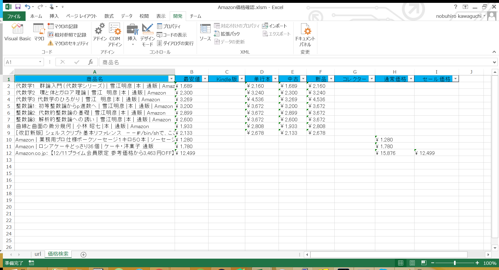Show code with コードの表示
This screenshot has width=499, height=270.
point(173,35)
